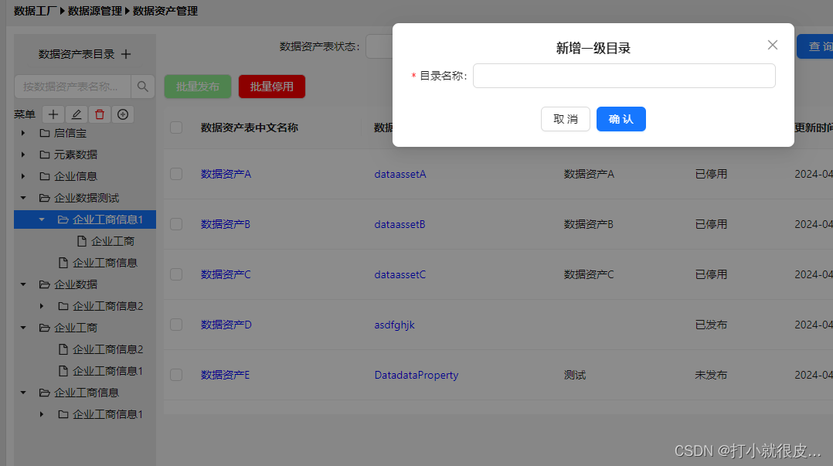Click folder icon of 启信宝
The image size is (833, 466).
click(45, 133)
